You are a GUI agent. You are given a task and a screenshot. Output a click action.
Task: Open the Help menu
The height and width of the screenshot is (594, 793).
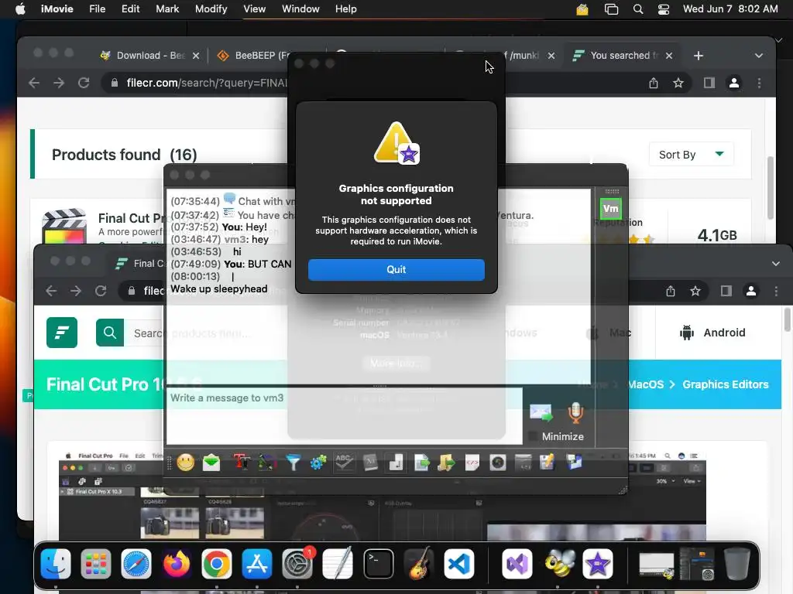tap(346, 9)
